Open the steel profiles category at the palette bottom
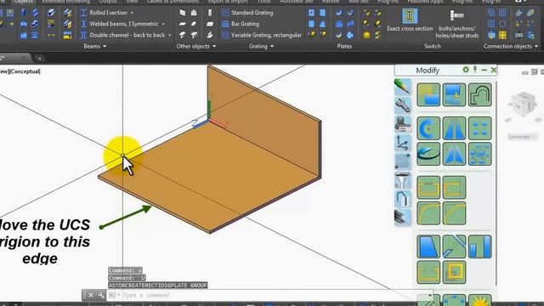Viewport: 544px width, 306px height. (x=402, y=218)
